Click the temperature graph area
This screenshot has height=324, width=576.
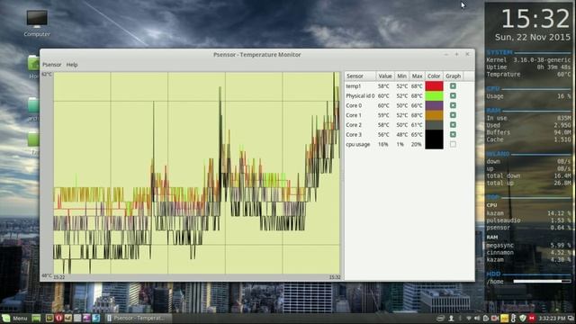(x=196, y=173)
